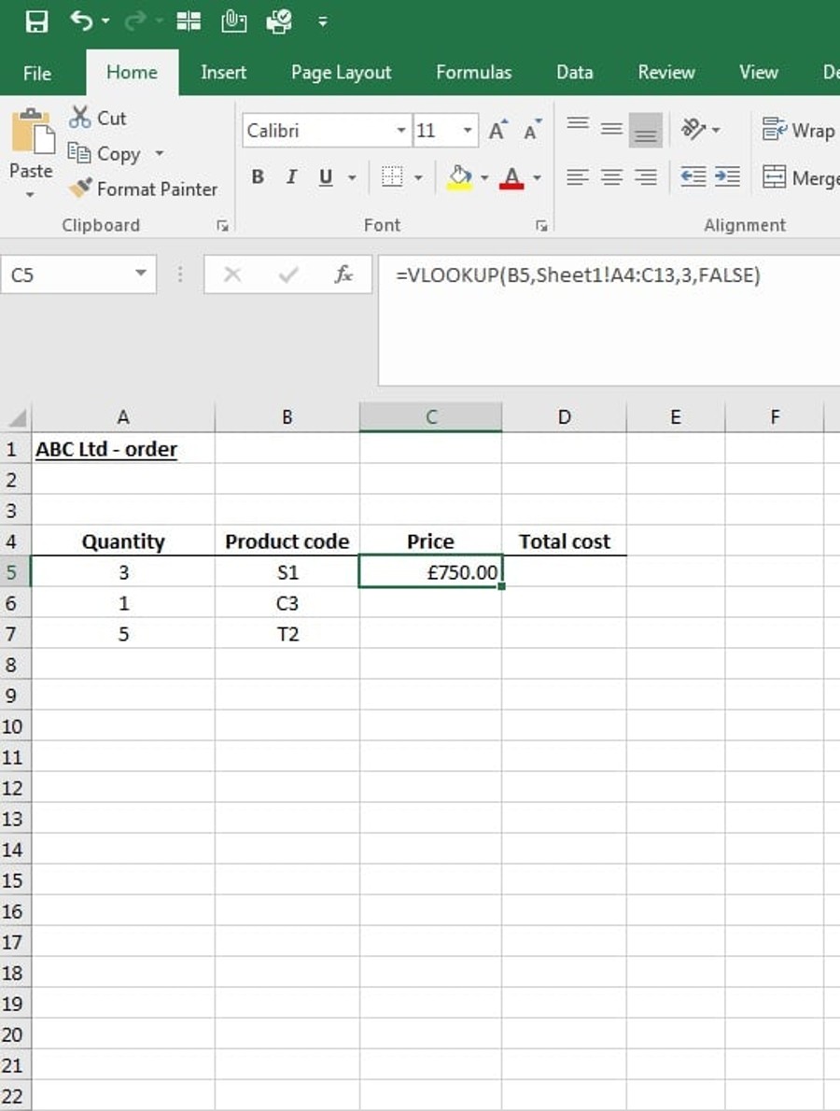Click the Orientation text rotation icon
The image size is (840, 1111).
pyautogui.click(x=693, y=129)
